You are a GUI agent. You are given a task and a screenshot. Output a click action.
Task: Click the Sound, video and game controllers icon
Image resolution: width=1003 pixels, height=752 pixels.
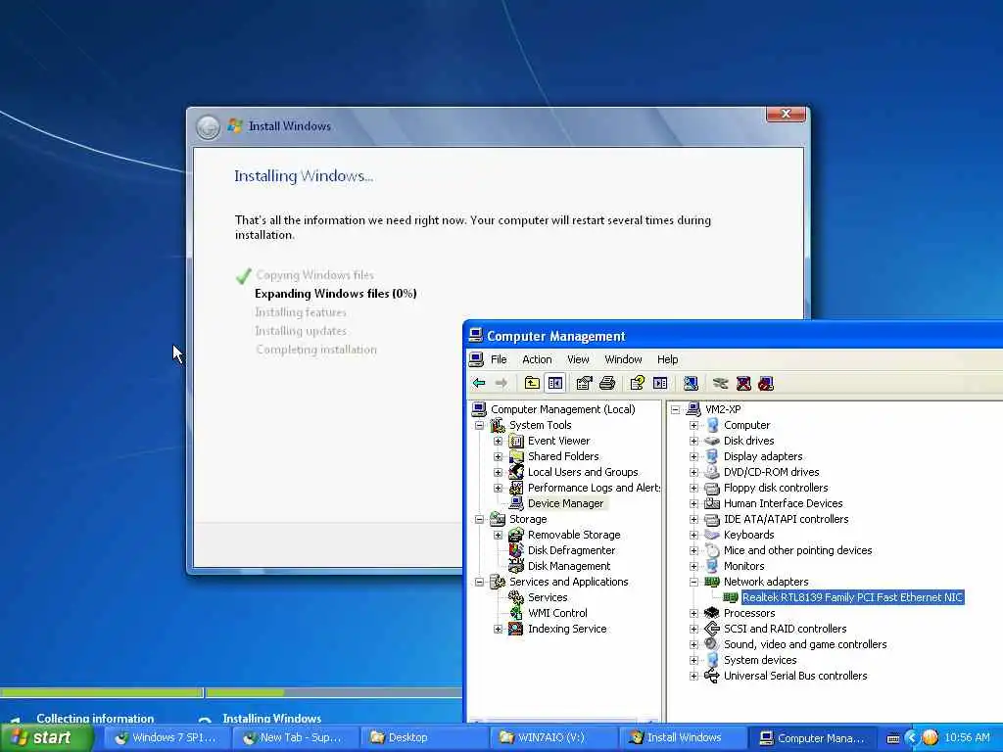[712, 644]
